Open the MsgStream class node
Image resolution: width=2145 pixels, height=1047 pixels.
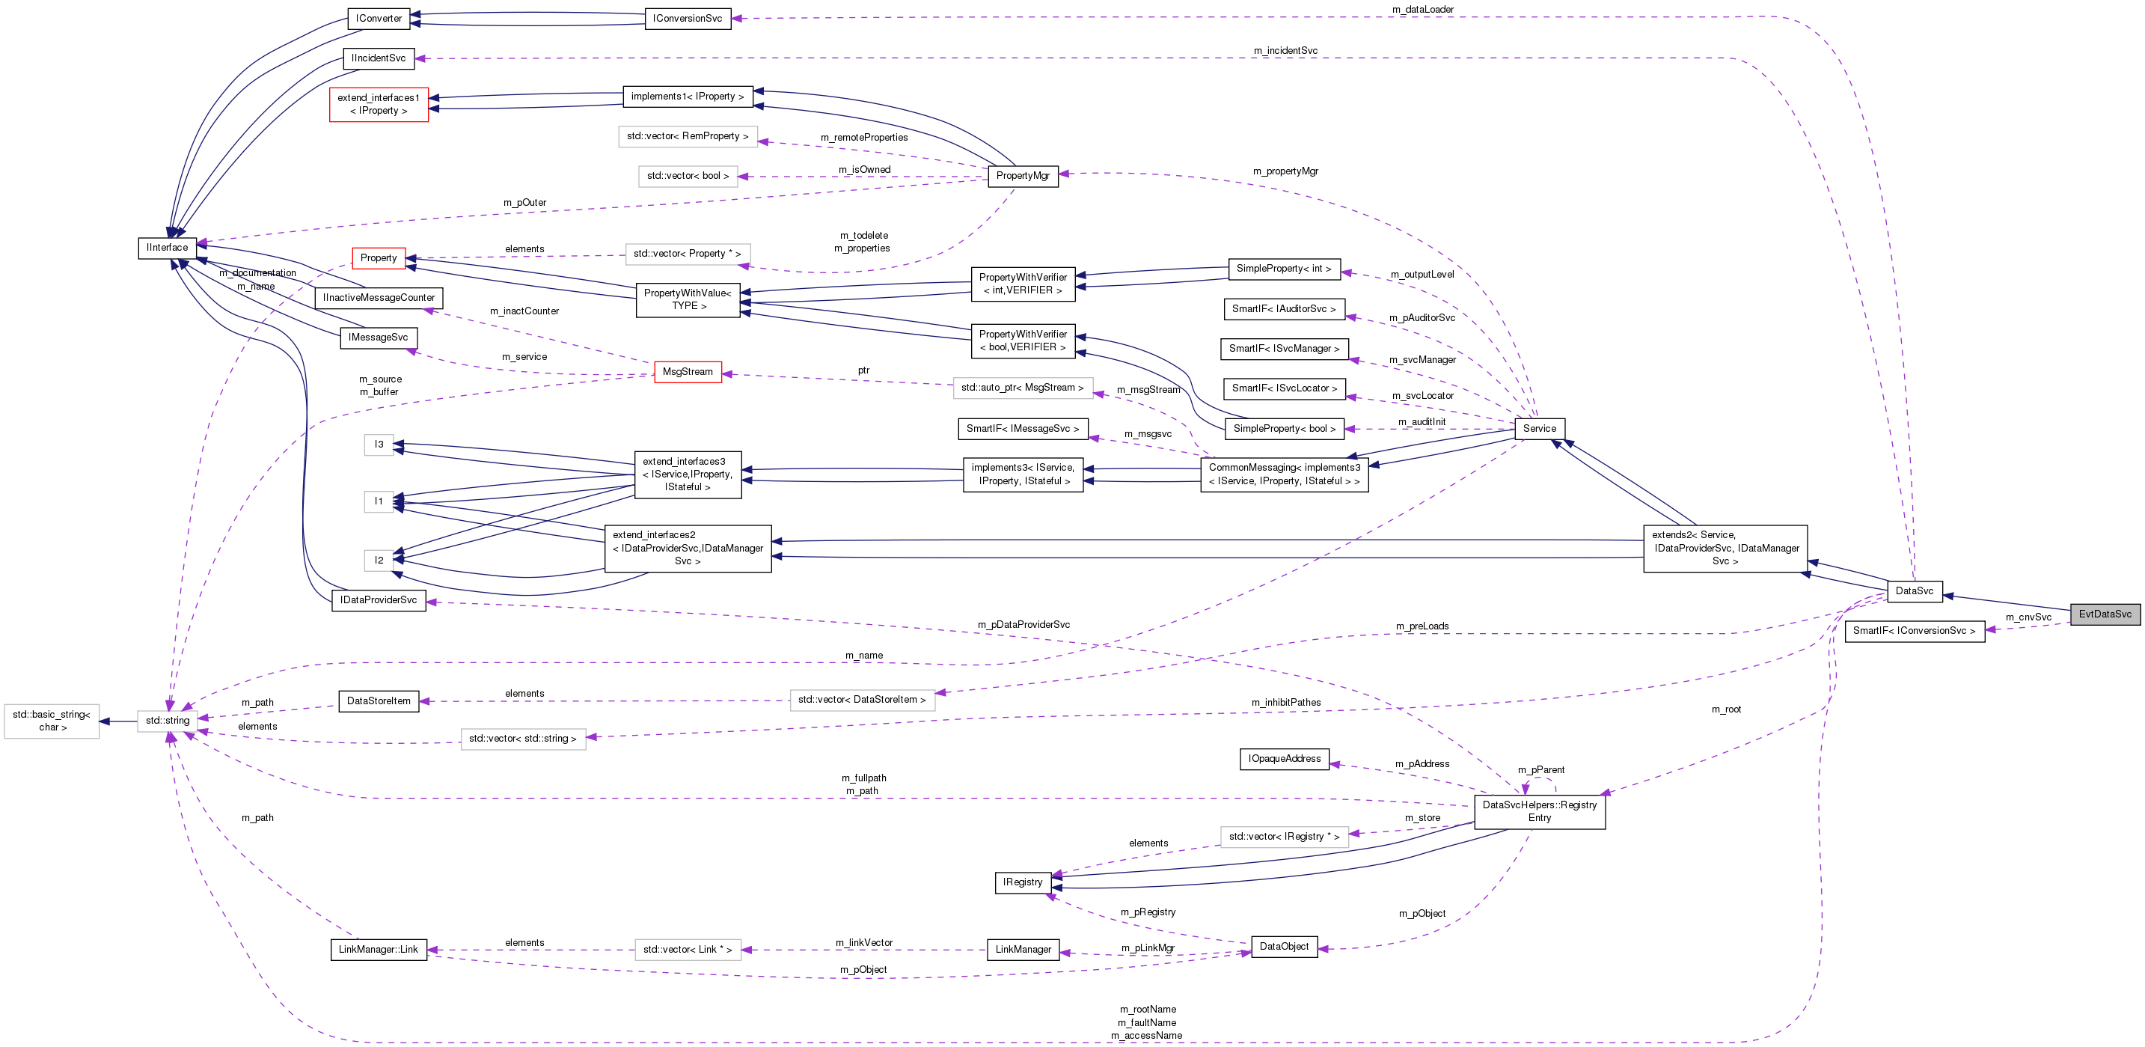click(688, 371)
